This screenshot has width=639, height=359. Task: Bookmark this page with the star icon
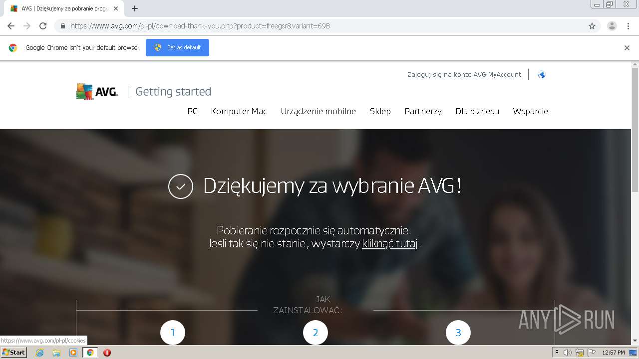coord(592,26)
